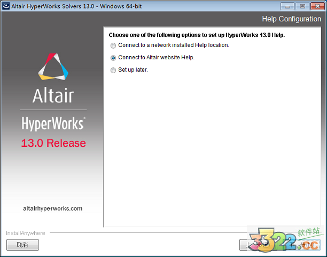The height and width of the screenshot is (257, 327).
Task: Maximize the HyperWorks installer window
Action: [302, 6]
